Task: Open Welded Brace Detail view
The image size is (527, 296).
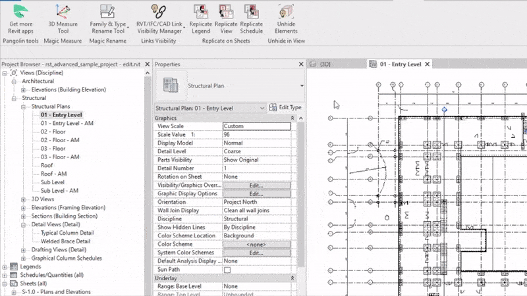Action: tap(65, 241)
